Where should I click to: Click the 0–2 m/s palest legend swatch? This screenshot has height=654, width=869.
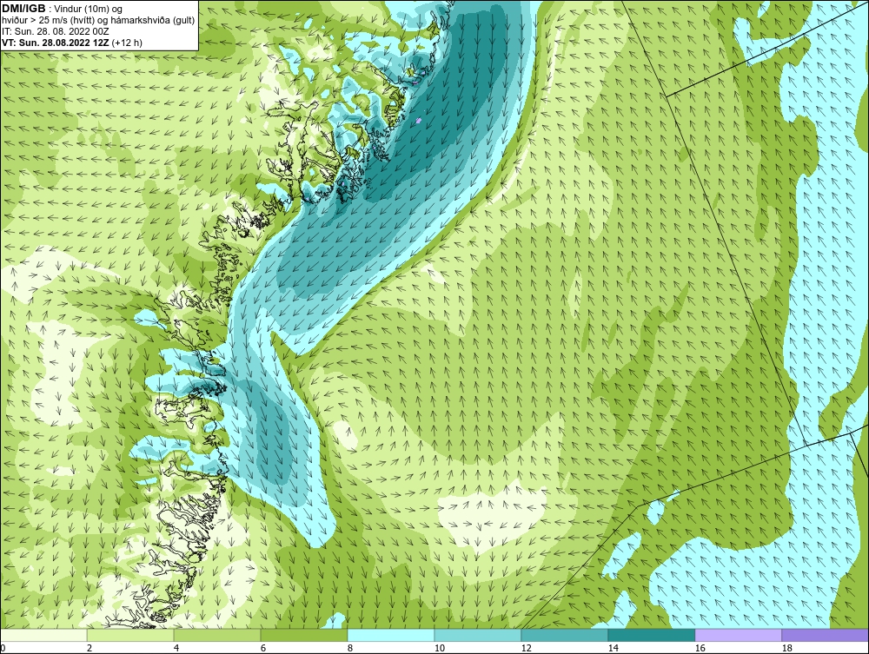[43, 635]
